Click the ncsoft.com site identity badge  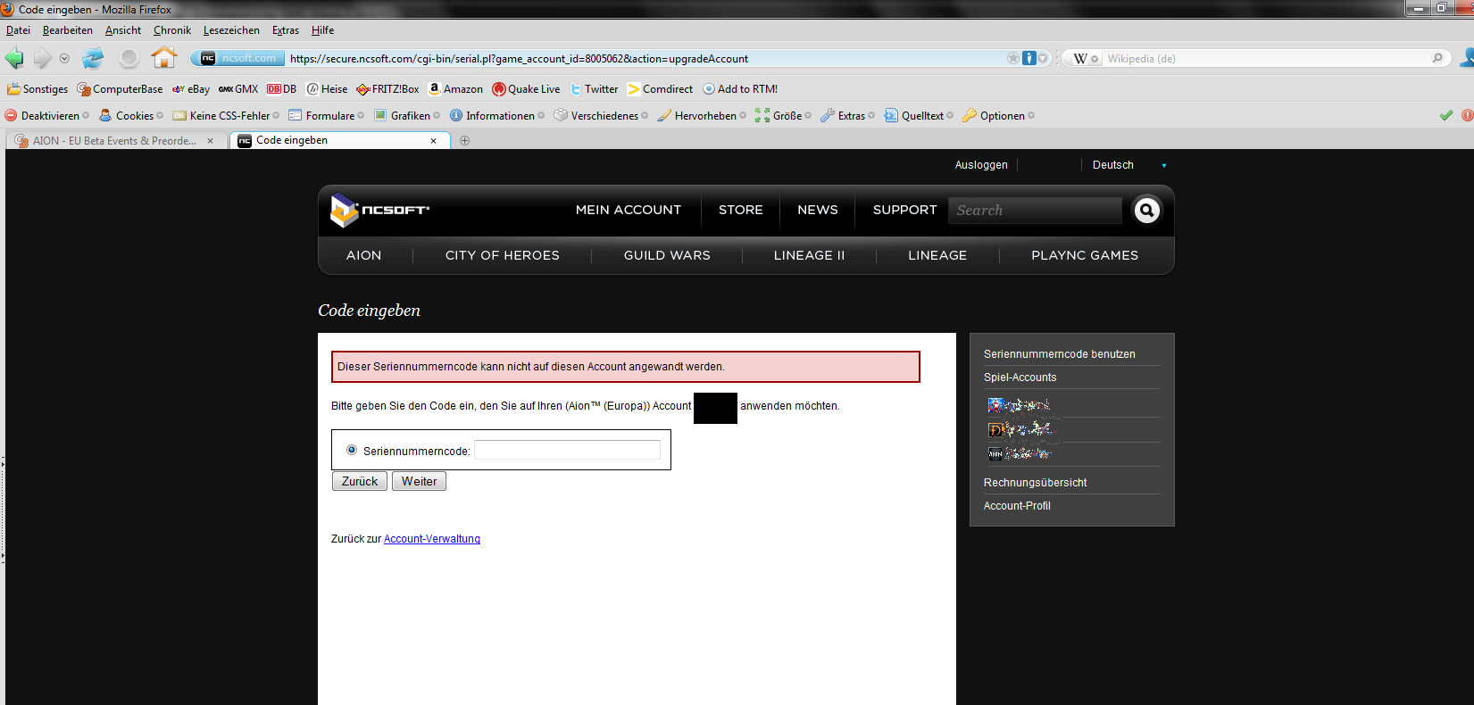pos(238,58)
